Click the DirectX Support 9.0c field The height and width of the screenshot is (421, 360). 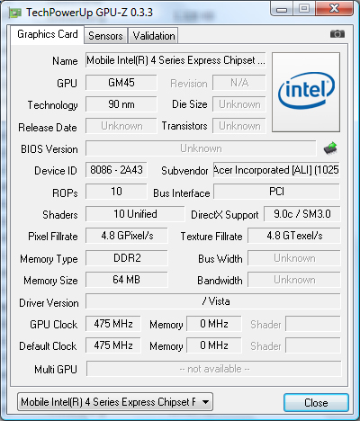(302, 214)
